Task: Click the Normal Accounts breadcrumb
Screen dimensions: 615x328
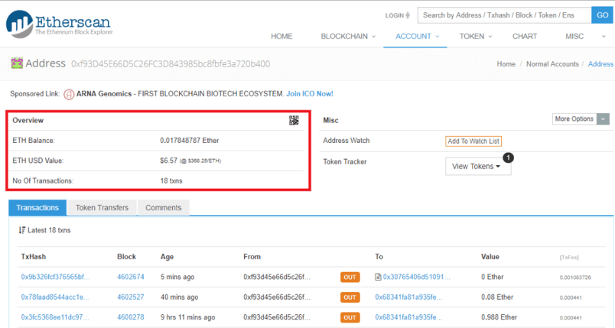Action: (x=552, y=64)
